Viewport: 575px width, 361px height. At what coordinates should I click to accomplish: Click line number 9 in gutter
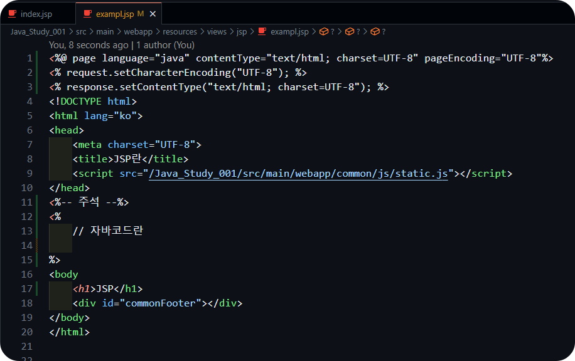tap(30, 174)
